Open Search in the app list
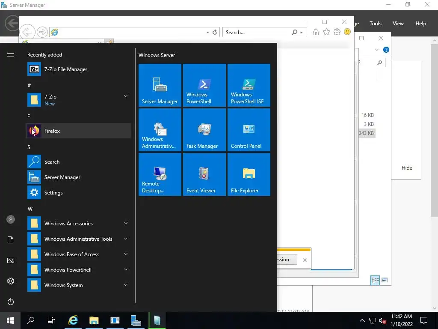 tap(79, 162)
